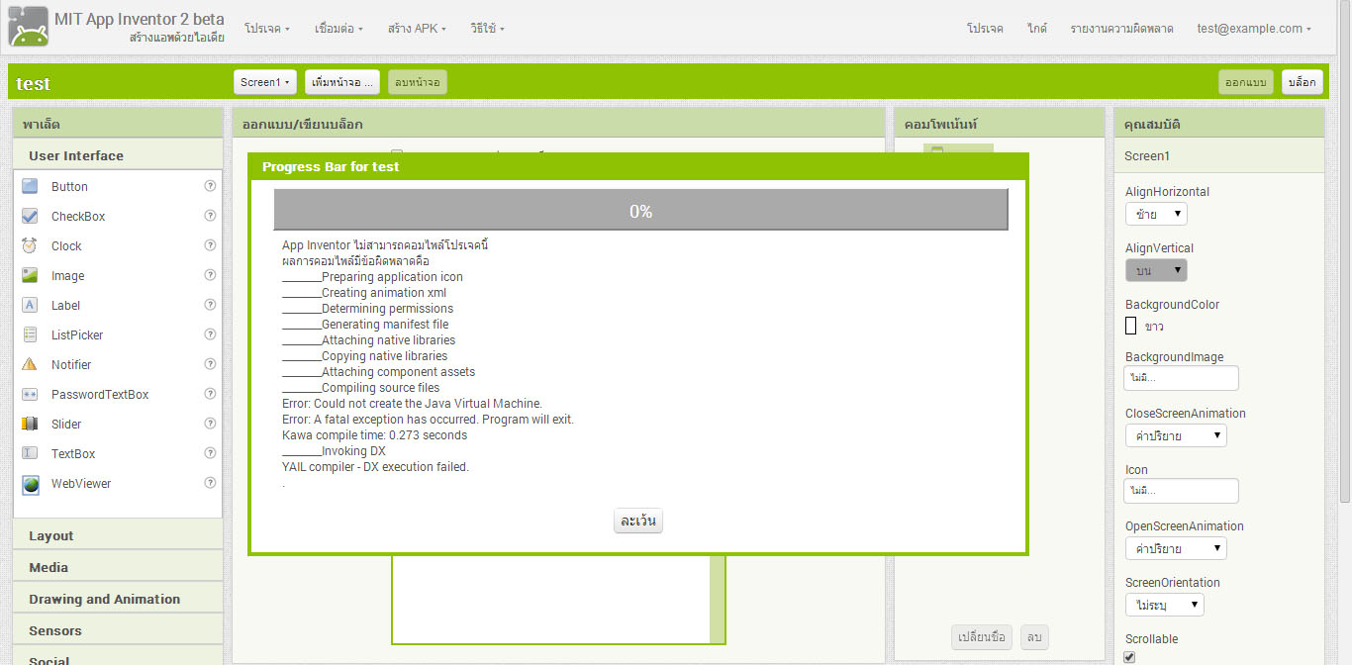This screenshot has width=1352, height=665.
Task: Select the Clock component icon
Action: (x=30, y=245)
